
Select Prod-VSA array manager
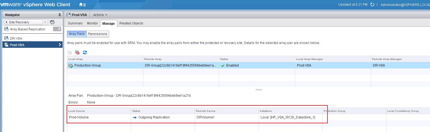32,45
